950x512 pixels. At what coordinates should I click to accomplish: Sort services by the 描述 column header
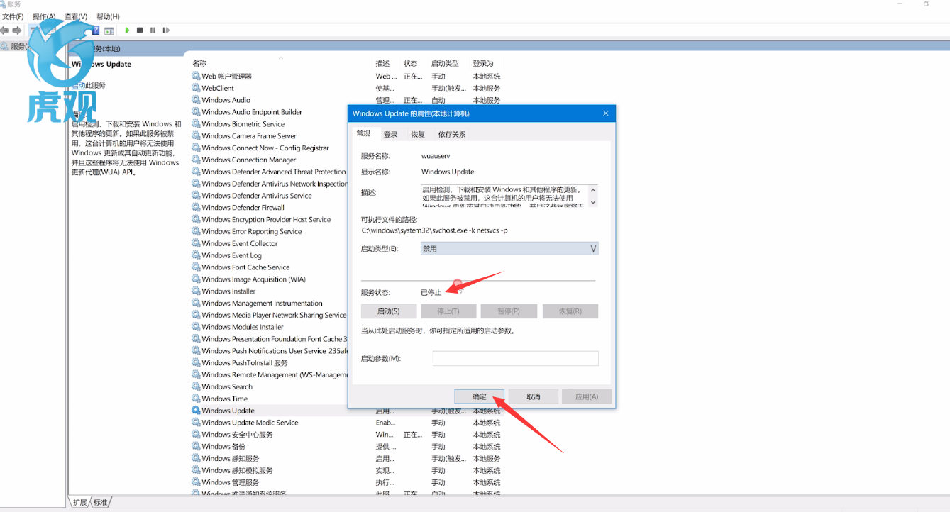pos(383,63)
